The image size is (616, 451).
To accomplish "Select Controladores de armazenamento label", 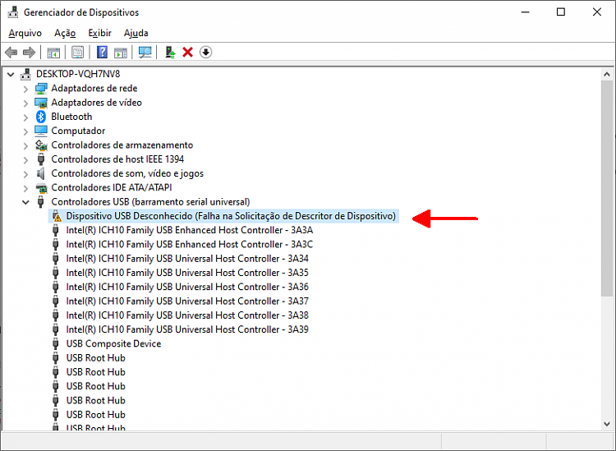I will 122,145.
